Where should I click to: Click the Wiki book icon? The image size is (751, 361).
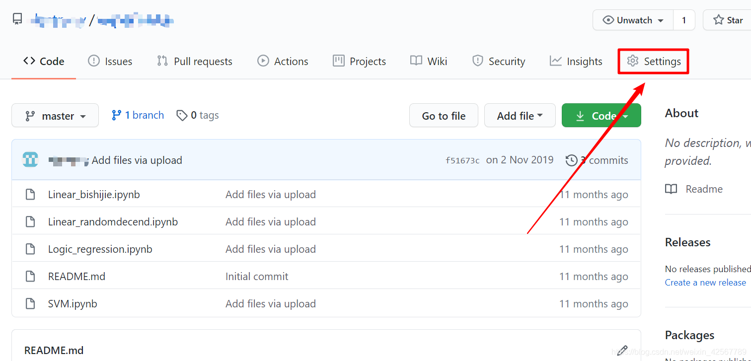[x=416, y=61]
